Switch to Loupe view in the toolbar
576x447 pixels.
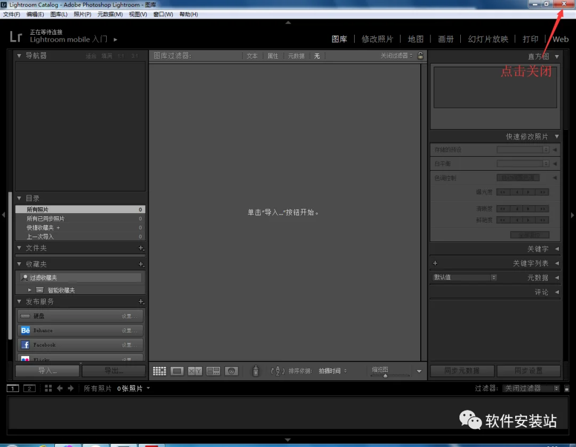pyautogui.click(x=177, y=371)
